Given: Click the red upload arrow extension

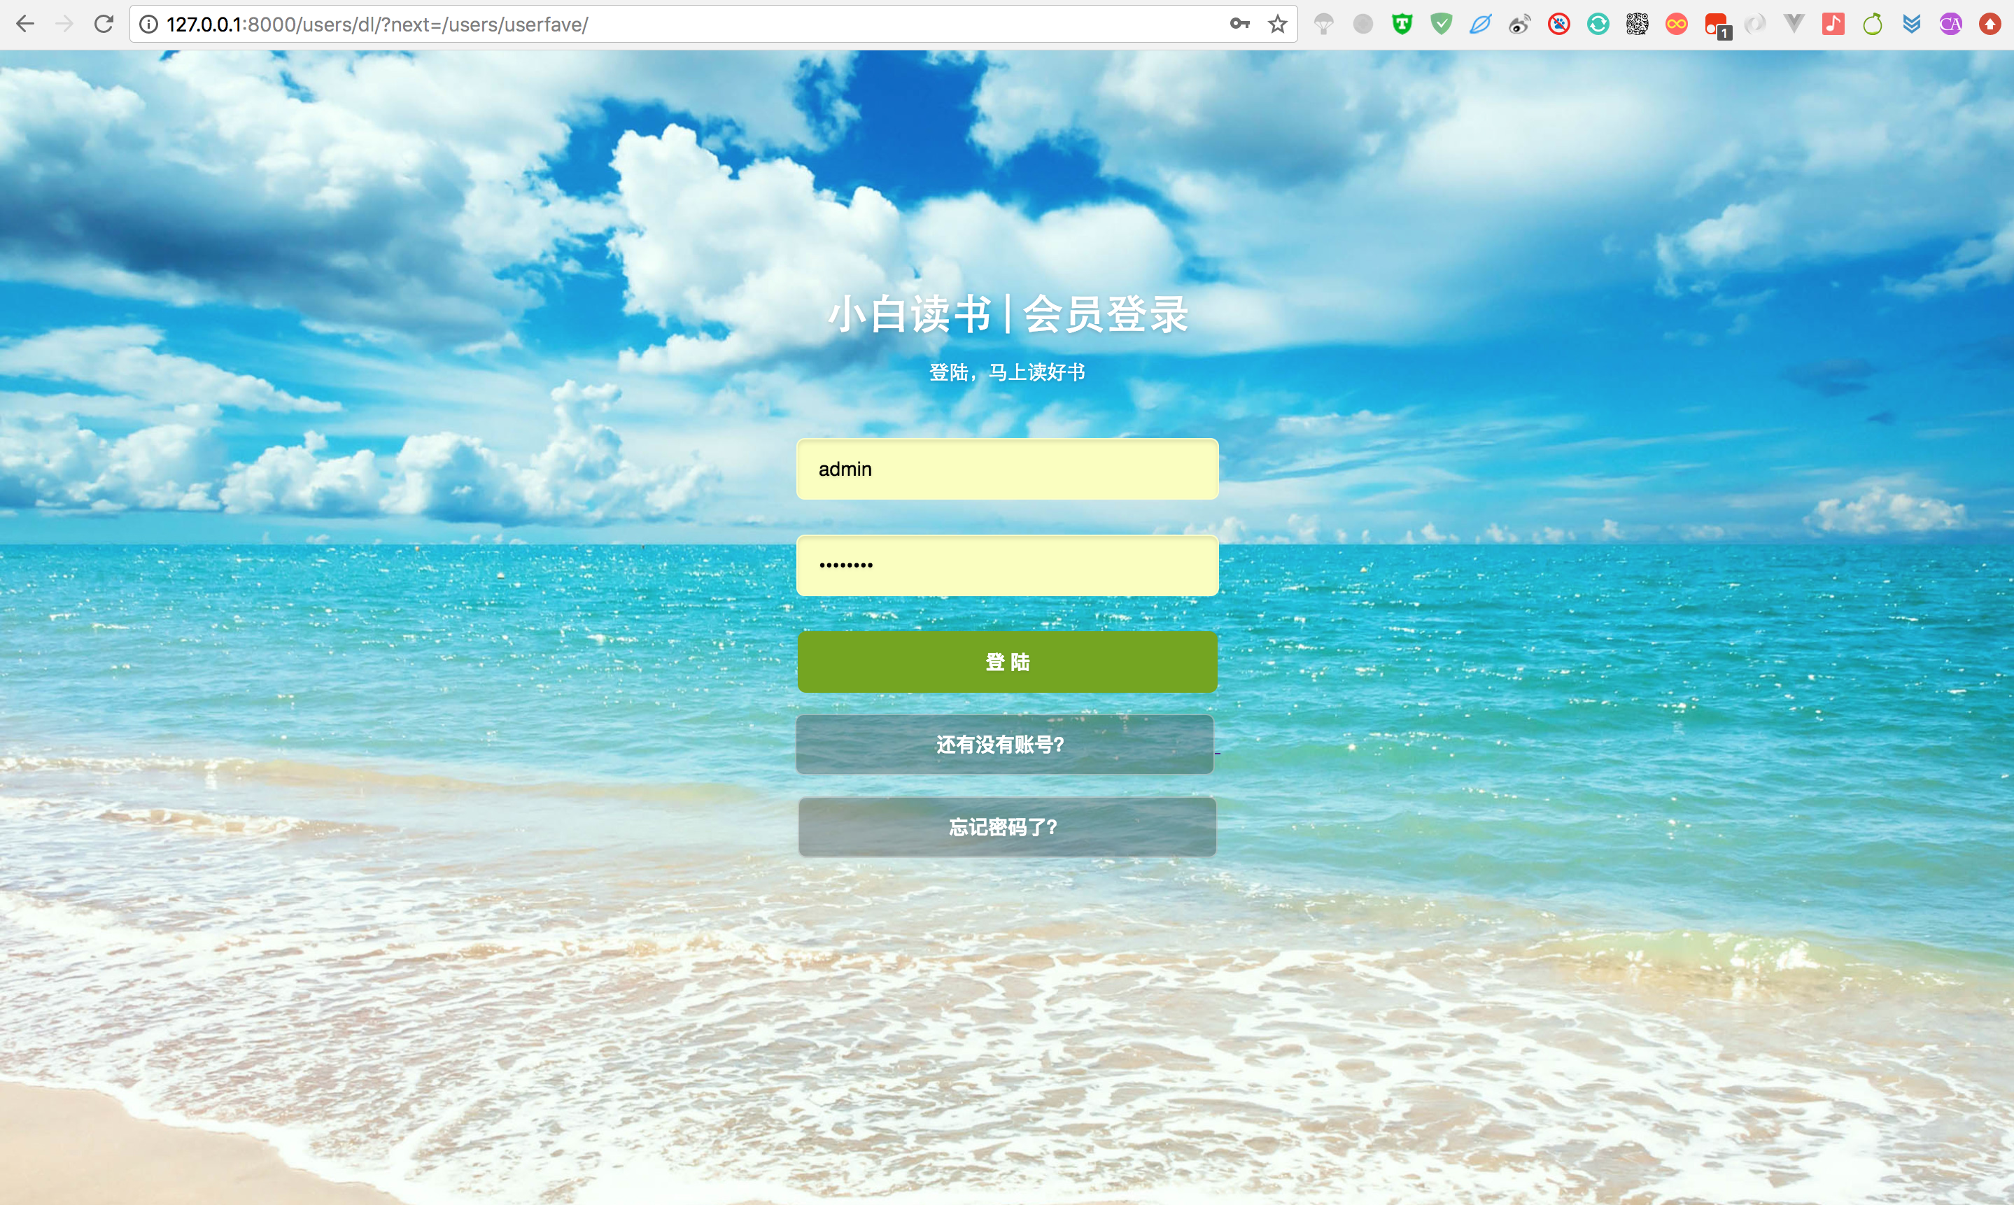Looking at the screenshot, I should point(1990,24).
